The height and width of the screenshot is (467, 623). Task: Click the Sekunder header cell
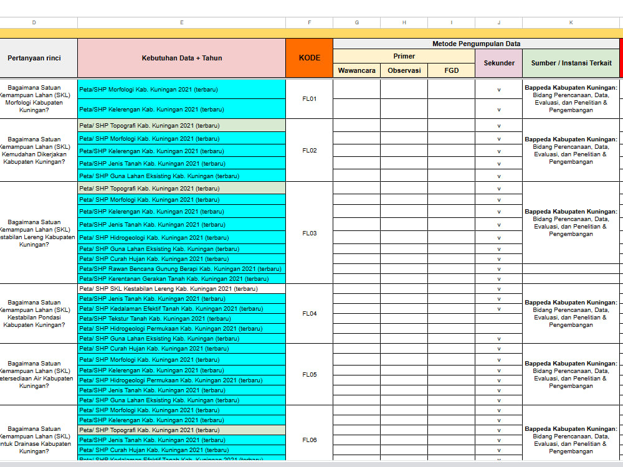click(498, 63)
